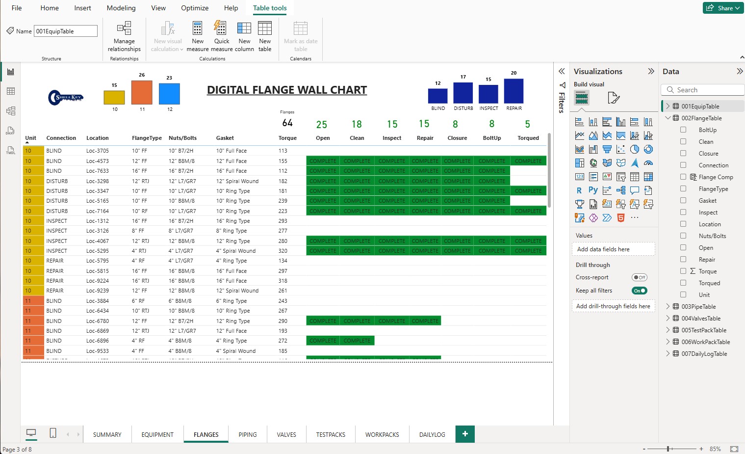Collapse the 002FlangeTable fields

point(668,118)
